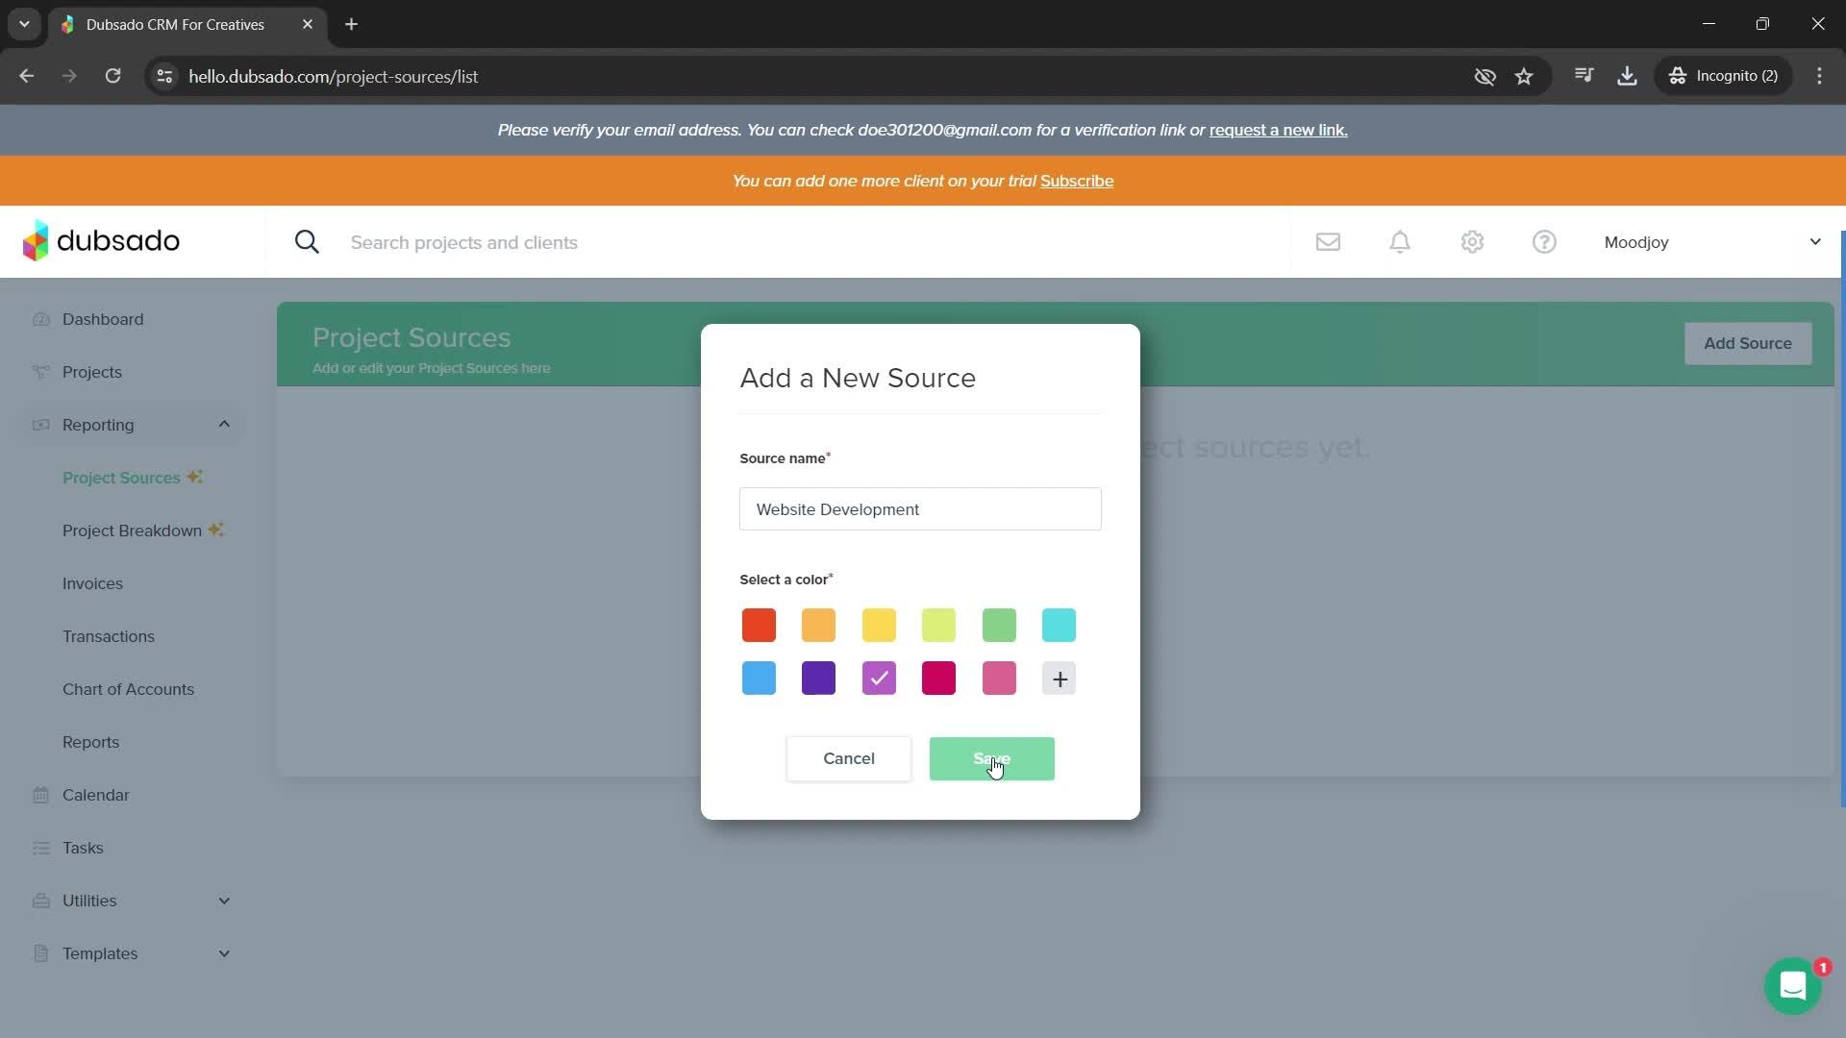Image resolution: width=1846 pixels, height=1038 pixels.
Task: Open Project Sources in sidebar
Action: [x=121, y=478]
